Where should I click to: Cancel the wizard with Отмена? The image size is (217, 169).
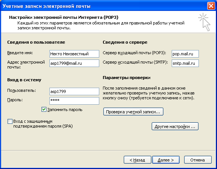tap(198, 160)
